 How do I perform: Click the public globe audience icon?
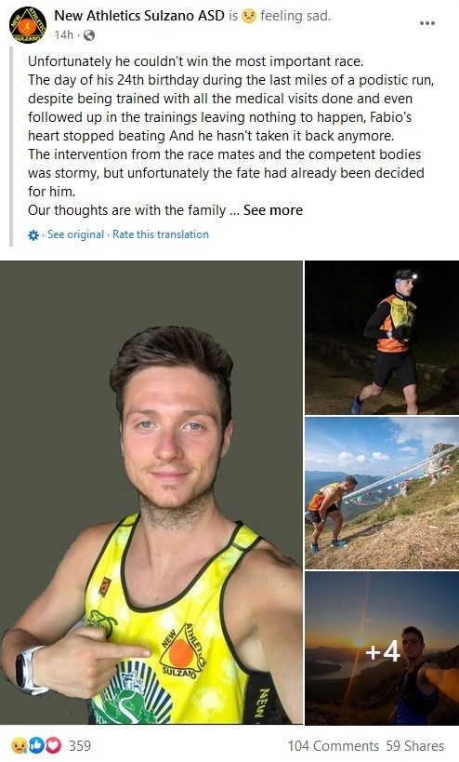click(89, 35)
